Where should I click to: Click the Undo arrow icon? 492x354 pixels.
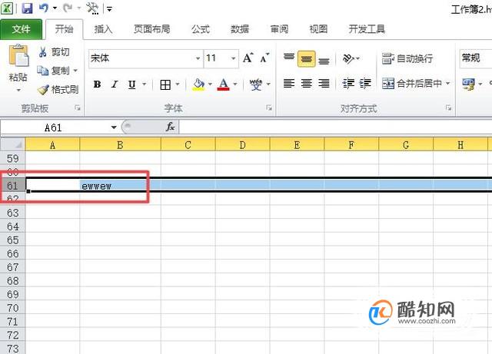click(44, 8)
